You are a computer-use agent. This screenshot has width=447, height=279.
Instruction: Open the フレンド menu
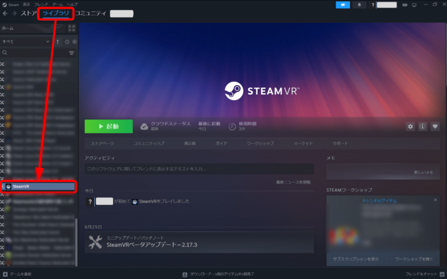click(x=41, y=5)
